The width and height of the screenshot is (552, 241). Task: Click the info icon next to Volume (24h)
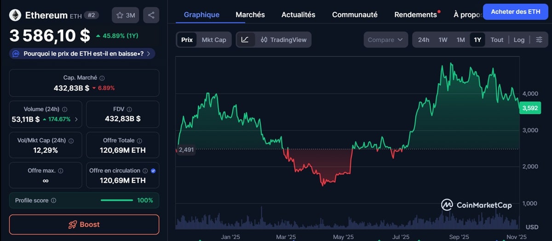click(64, 109)
